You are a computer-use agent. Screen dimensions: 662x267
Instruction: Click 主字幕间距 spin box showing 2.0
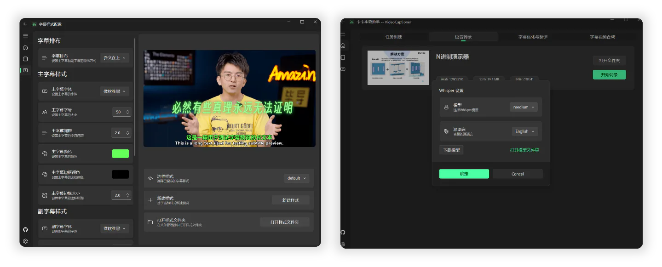[121, 133]
